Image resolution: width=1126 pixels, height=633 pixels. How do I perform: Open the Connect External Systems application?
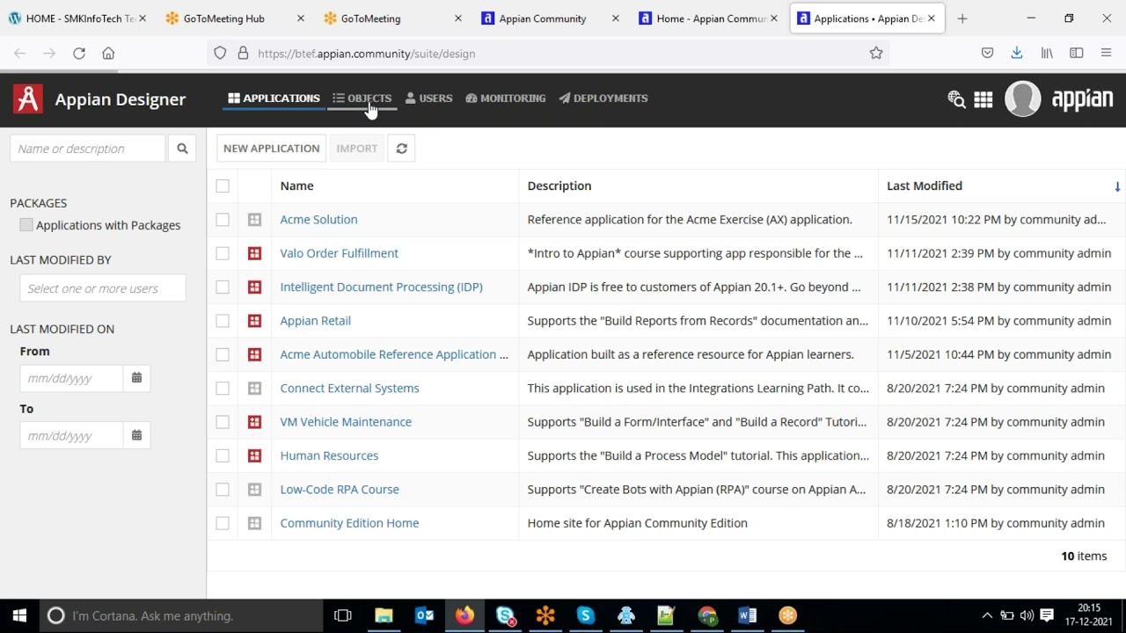(349, 389)
